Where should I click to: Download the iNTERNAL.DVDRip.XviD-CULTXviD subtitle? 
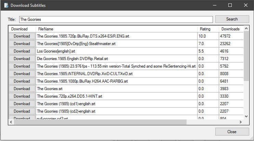pos(22,74)
